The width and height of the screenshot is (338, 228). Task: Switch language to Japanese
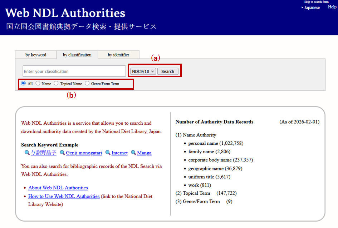[x=312, y=8]
